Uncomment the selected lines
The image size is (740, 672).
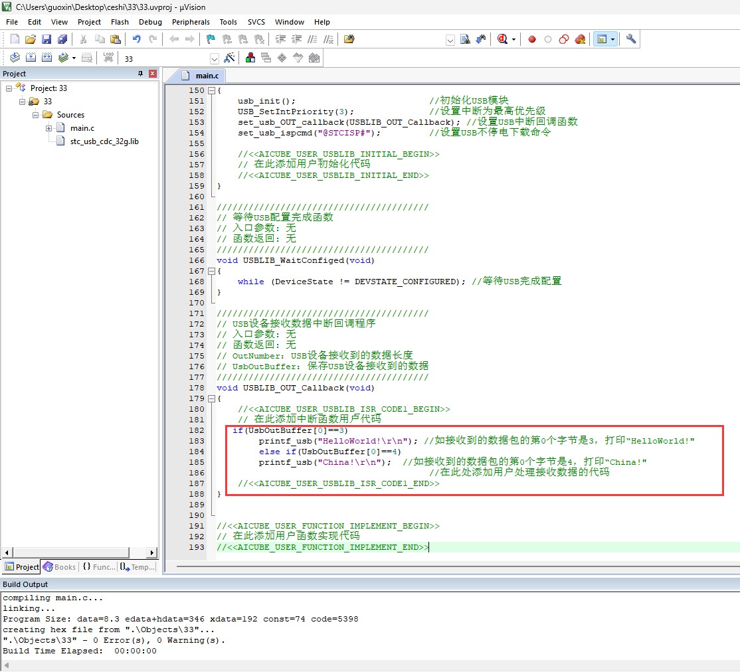pyautogui.click(x=328, y=39)
